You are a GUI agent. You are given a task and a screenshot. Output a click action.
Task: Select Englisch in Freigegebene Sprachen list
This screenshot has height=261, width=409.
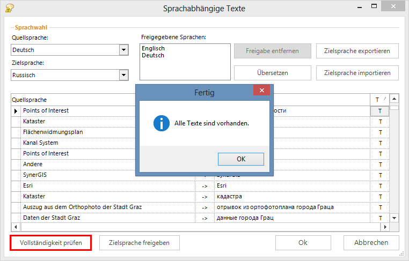pos(154,48)
